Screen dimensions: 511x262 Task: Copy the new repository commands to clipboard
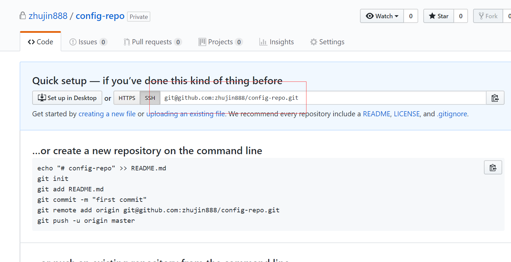click(x=493, y=167)
